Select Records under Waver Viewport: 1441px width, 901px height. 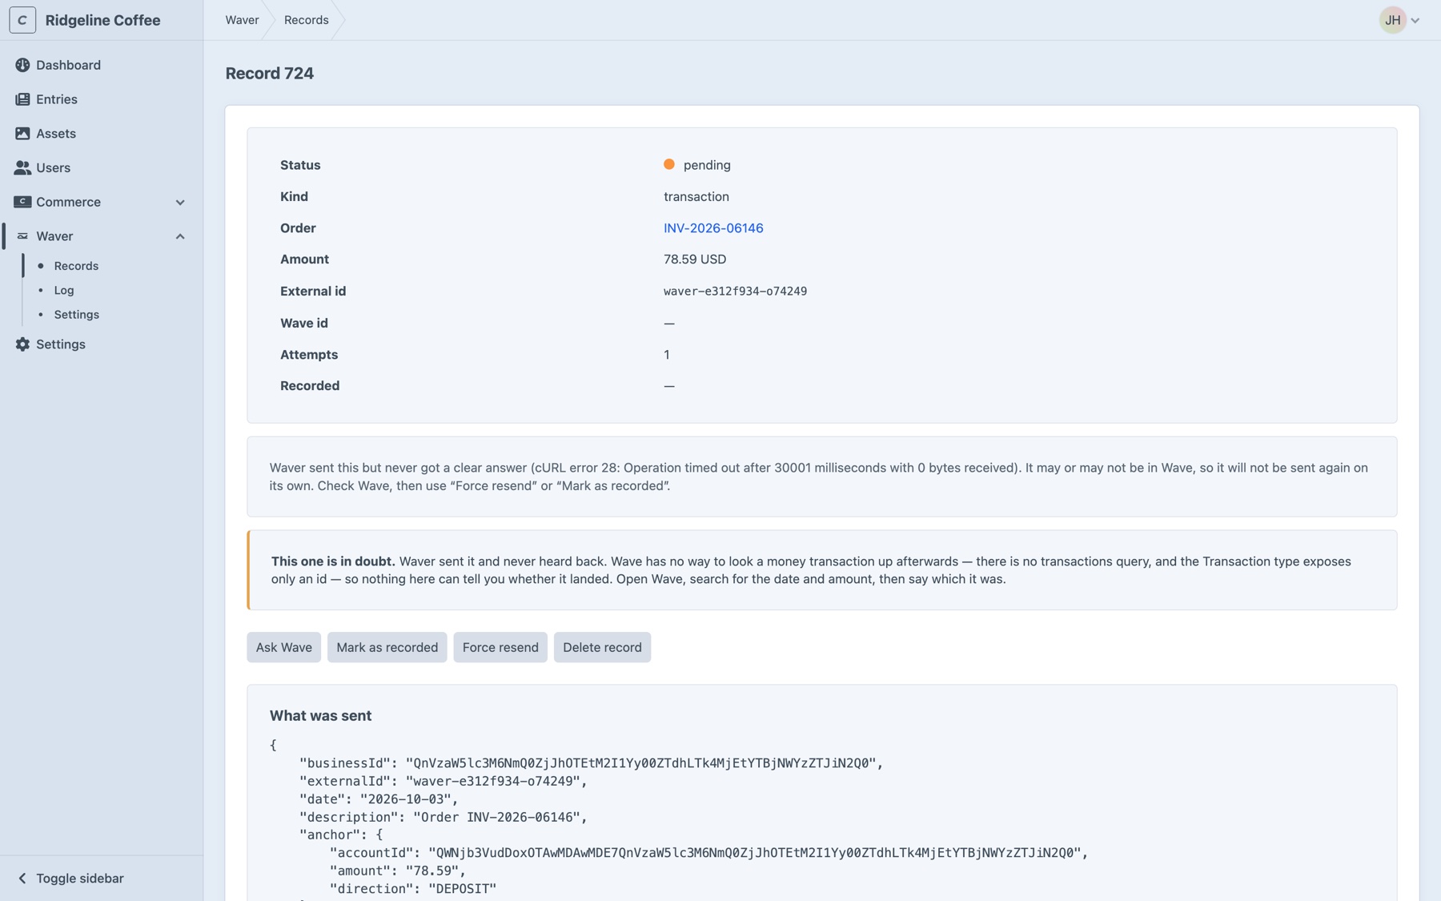coord(76,266)
